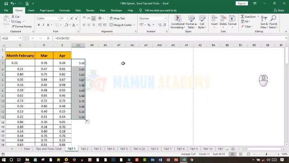The height and width of the screenshot is (163, 289).
Task: Open the File tab
Action: tap(6, 10)
